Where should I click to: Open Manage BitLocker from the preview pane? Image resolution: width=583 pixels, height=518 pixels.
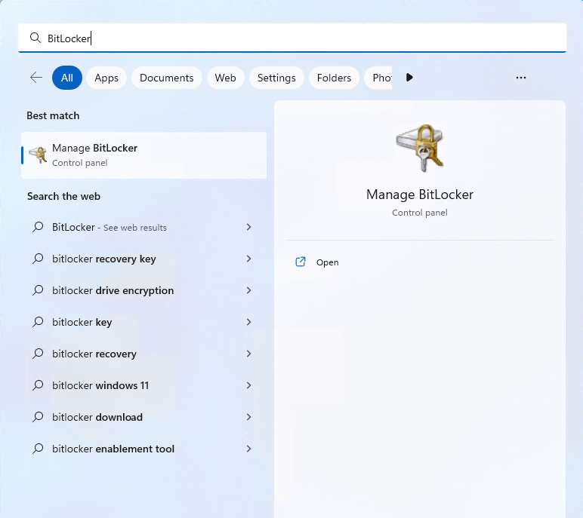(x=327, y=262)
